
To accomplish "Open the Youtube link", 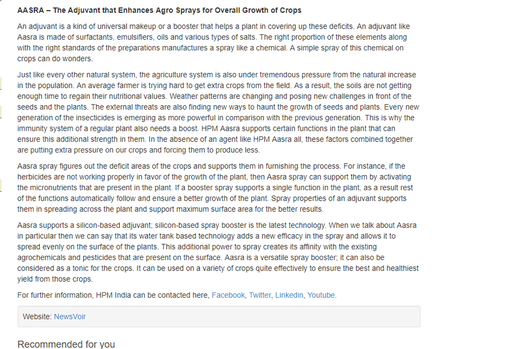I will coord(321,295).
